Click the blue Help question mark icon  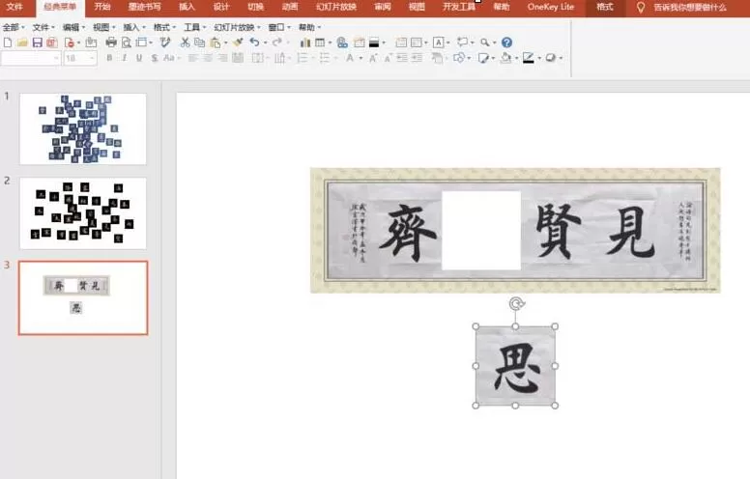[x=506, y=42]
